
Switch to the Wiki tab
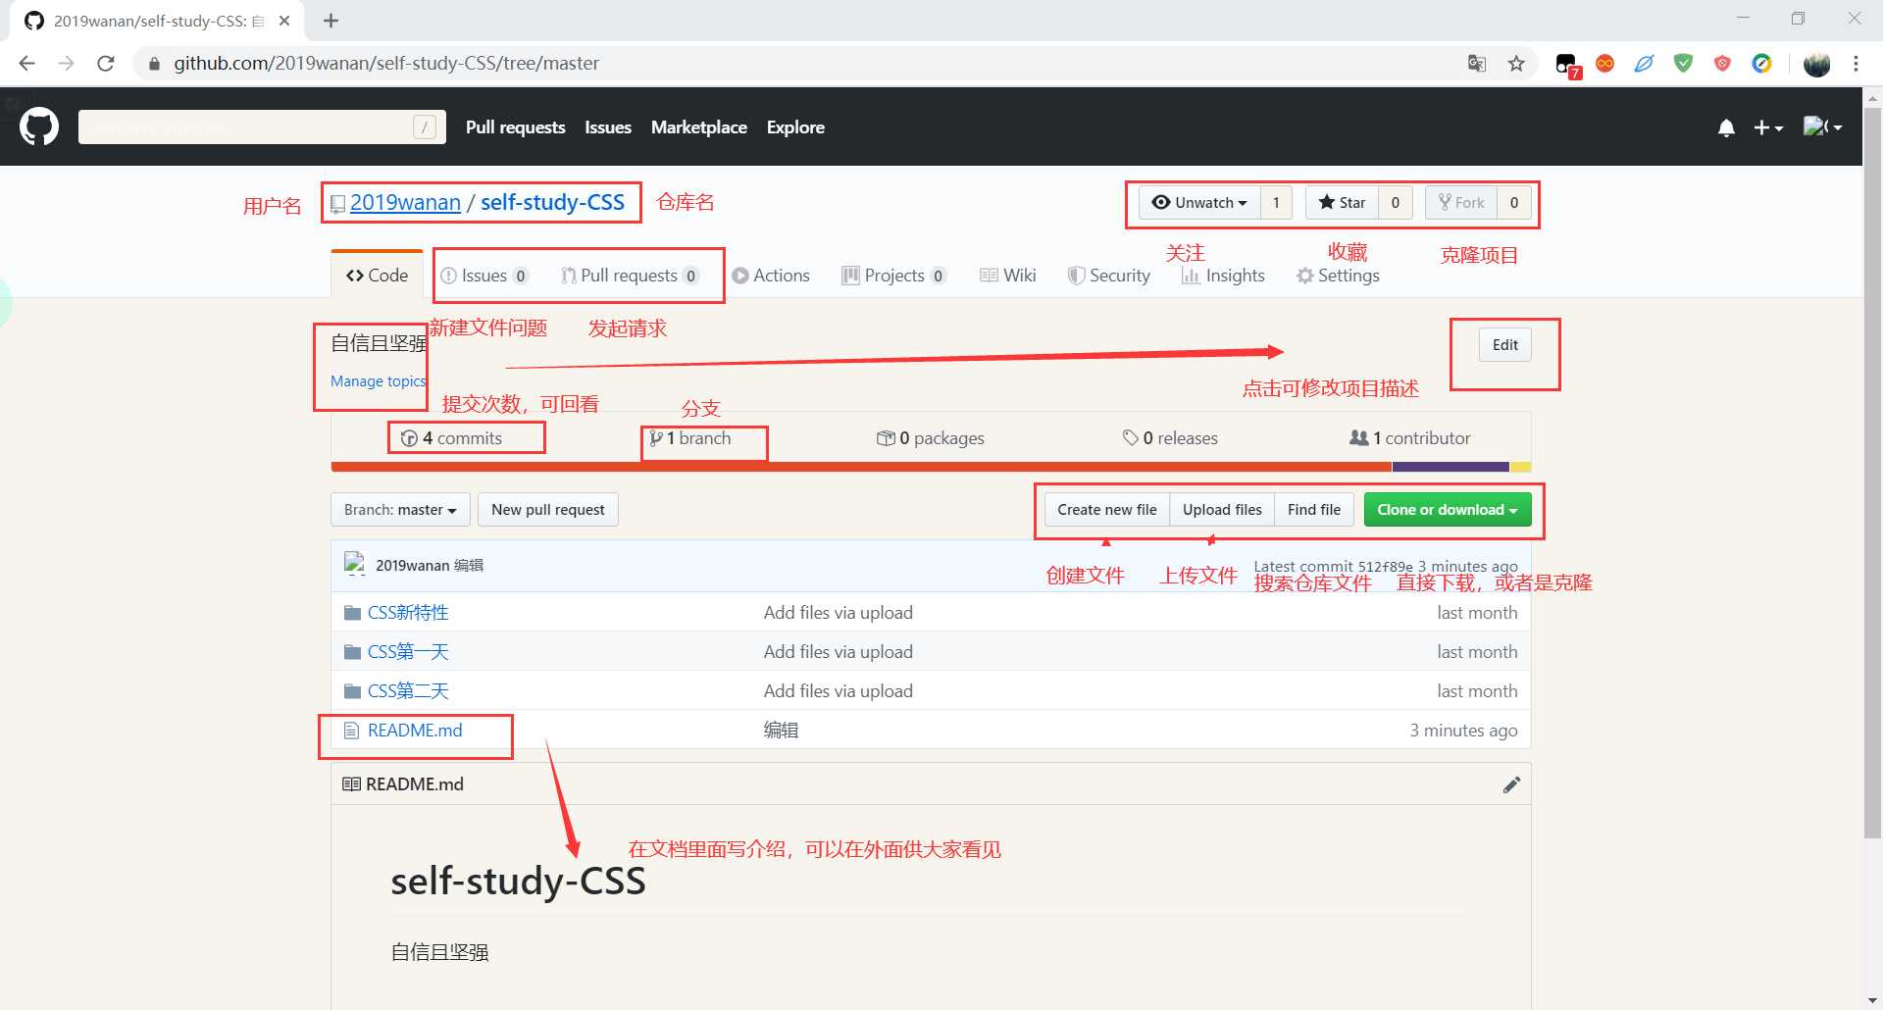pyautogui.click(x=1008, y=276)
